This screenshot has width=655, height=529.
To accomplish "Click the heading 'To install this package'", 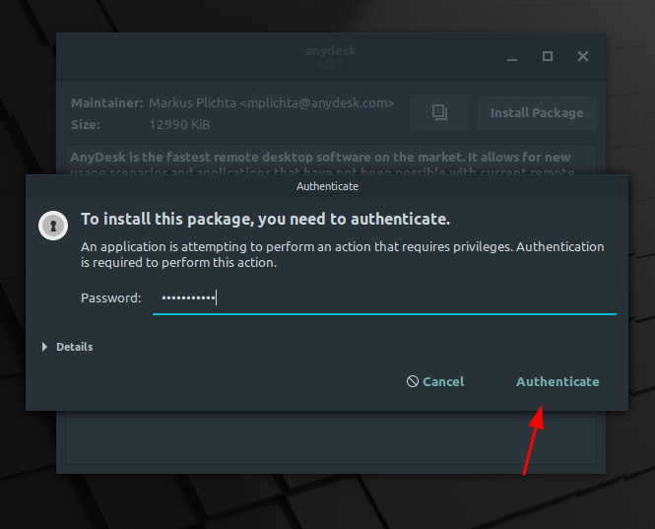I will click(265, 219).
